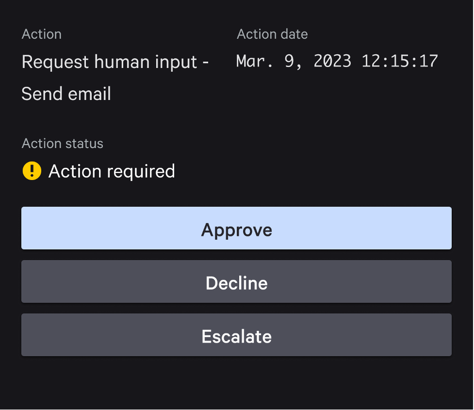Decline the human input request
Screen dimensions: 474x410
pyautogui.click(x=236, y=281)
